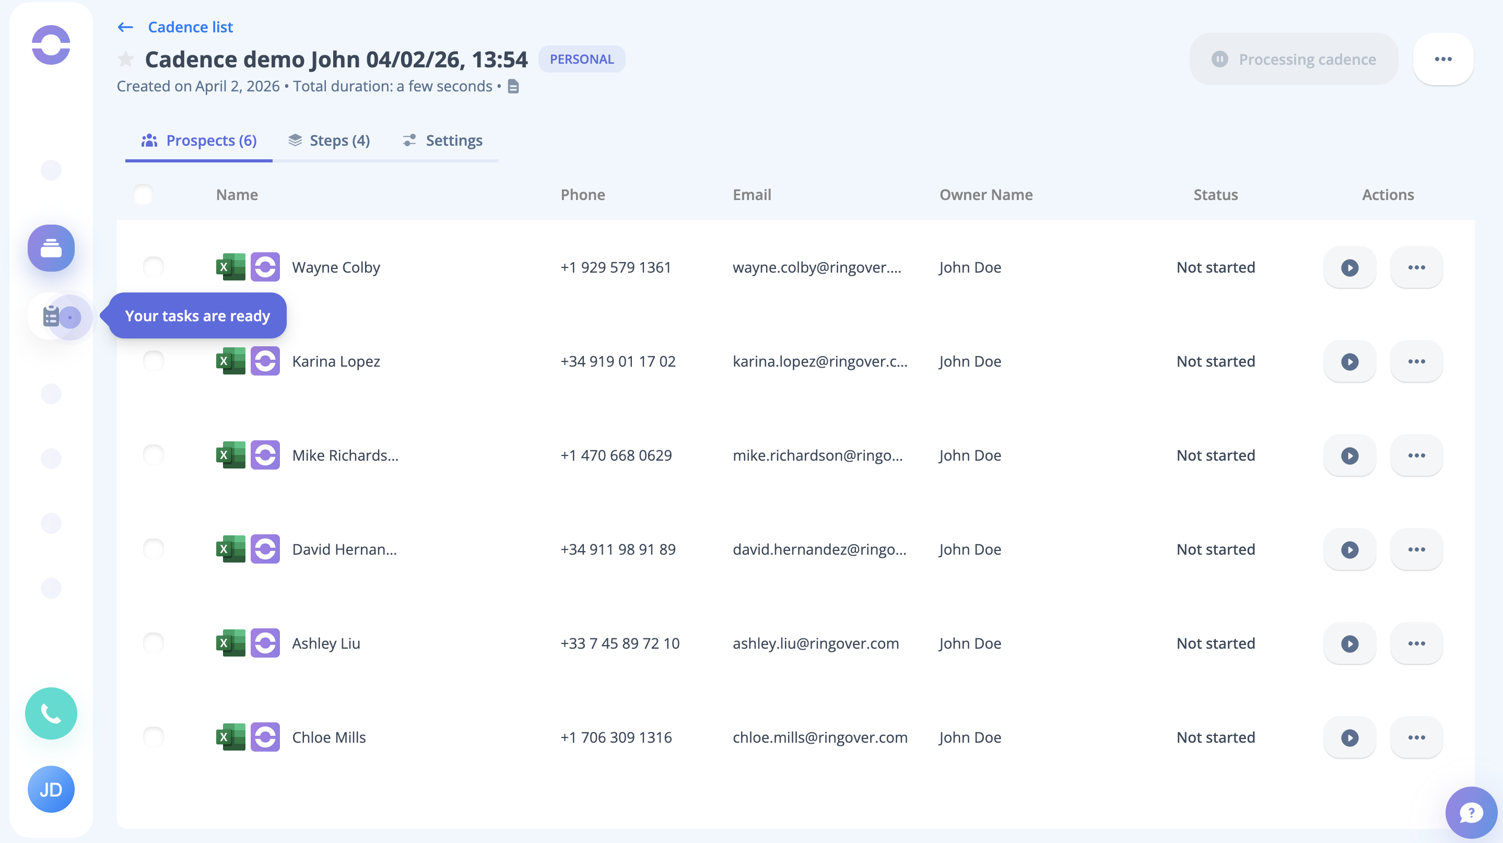Switch to the Steps (4) tab
Screen dimensions: 1503x843
(329, 140)
